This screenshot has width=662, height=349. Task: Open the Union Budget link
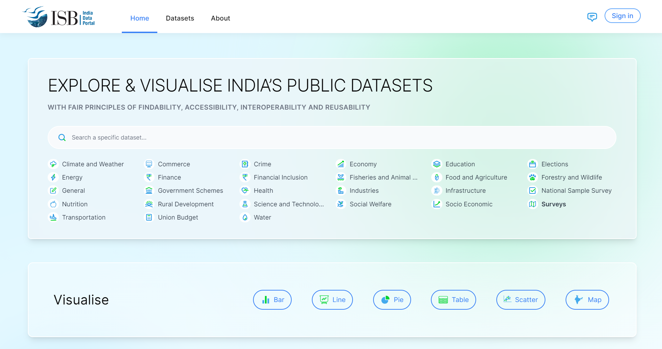click(178, 217)
